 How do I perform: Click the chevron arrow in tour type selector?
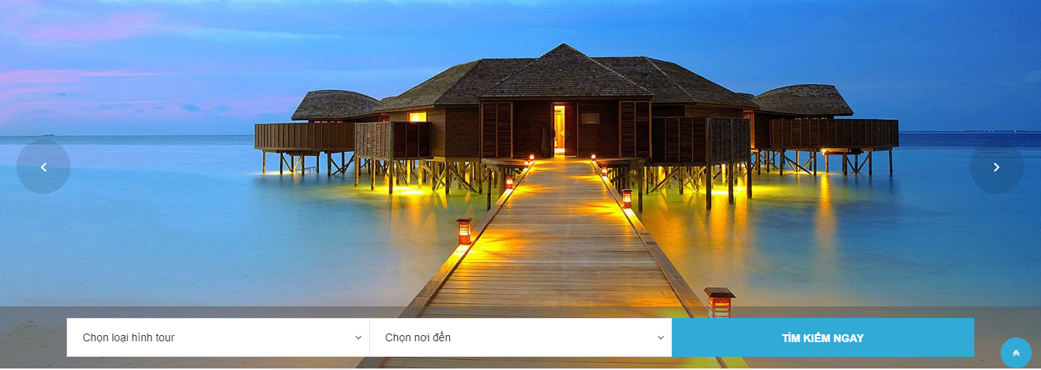[x=358, y=337]
